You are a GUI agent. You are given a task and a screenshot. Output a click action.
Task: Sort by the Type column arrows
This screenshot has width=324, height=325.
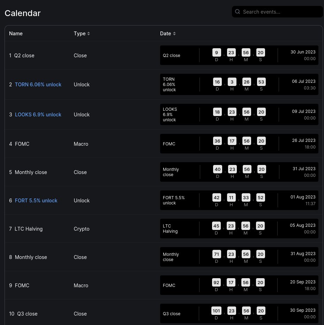point(89,34)
